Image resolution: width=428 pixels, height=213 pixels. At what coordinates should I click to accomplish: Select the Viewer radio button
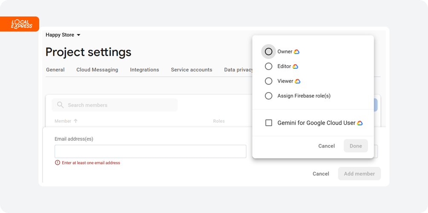(x=269, y=81)
